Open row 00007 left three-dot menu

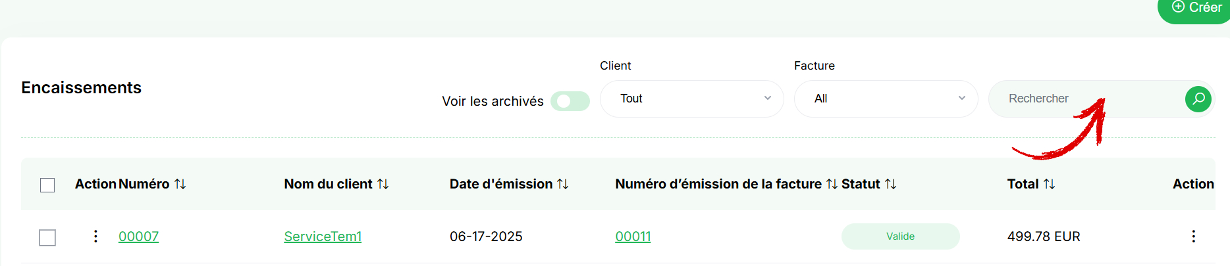[95, 236]
